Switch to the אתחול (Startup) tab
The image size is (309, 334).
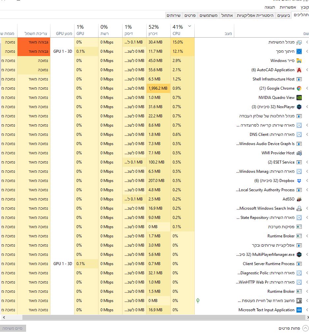point(227,15)
